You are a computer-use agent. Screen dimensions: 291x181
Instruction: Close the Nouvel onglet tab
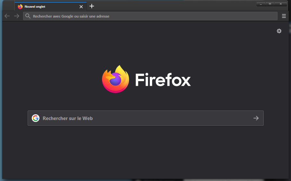(81, 7)
